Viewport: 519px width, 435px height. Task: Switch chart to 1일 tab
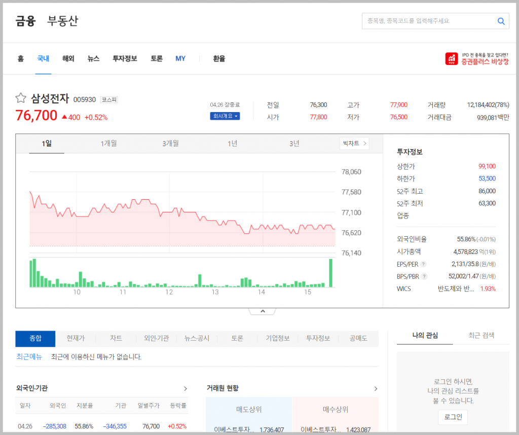coord(47,143)
